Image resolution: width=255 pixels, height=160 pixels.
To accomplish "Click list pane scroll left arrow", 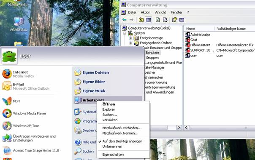I will [x=187, y=128].
